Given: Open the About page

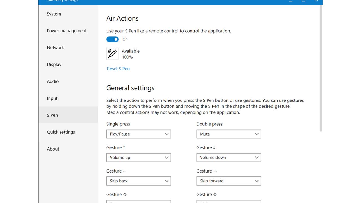Looking at the screenshot, I should (68, 149).
